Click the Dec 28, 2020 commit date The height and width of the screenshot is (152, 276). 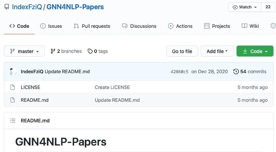[x=210, y=72]
